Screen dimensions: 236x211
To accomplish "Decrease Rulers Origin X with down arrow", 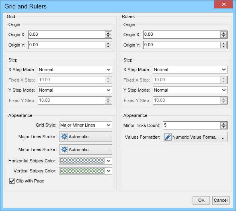I will (224, 36).
